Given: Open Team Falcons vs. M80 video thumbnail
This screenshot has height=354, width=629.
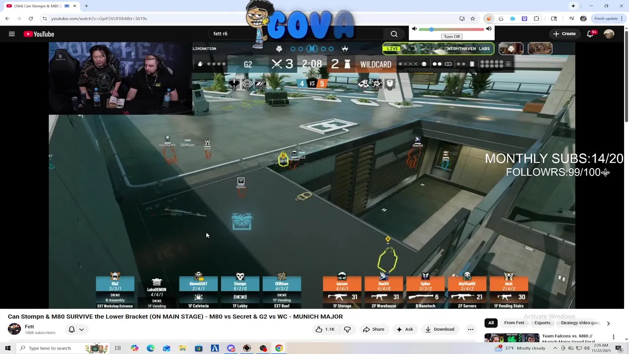Looking at the screenshot, I should pyautogui.click(x=512, y=339).
